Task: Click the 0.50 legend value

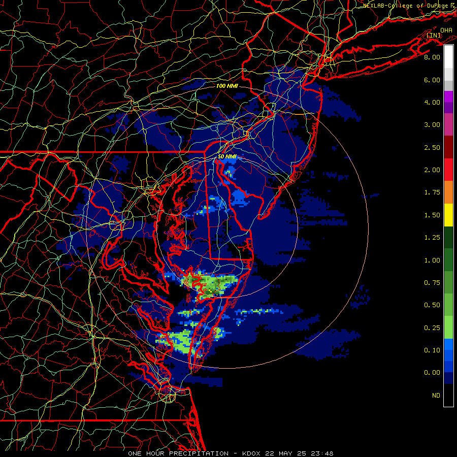Action: point(432,305)
